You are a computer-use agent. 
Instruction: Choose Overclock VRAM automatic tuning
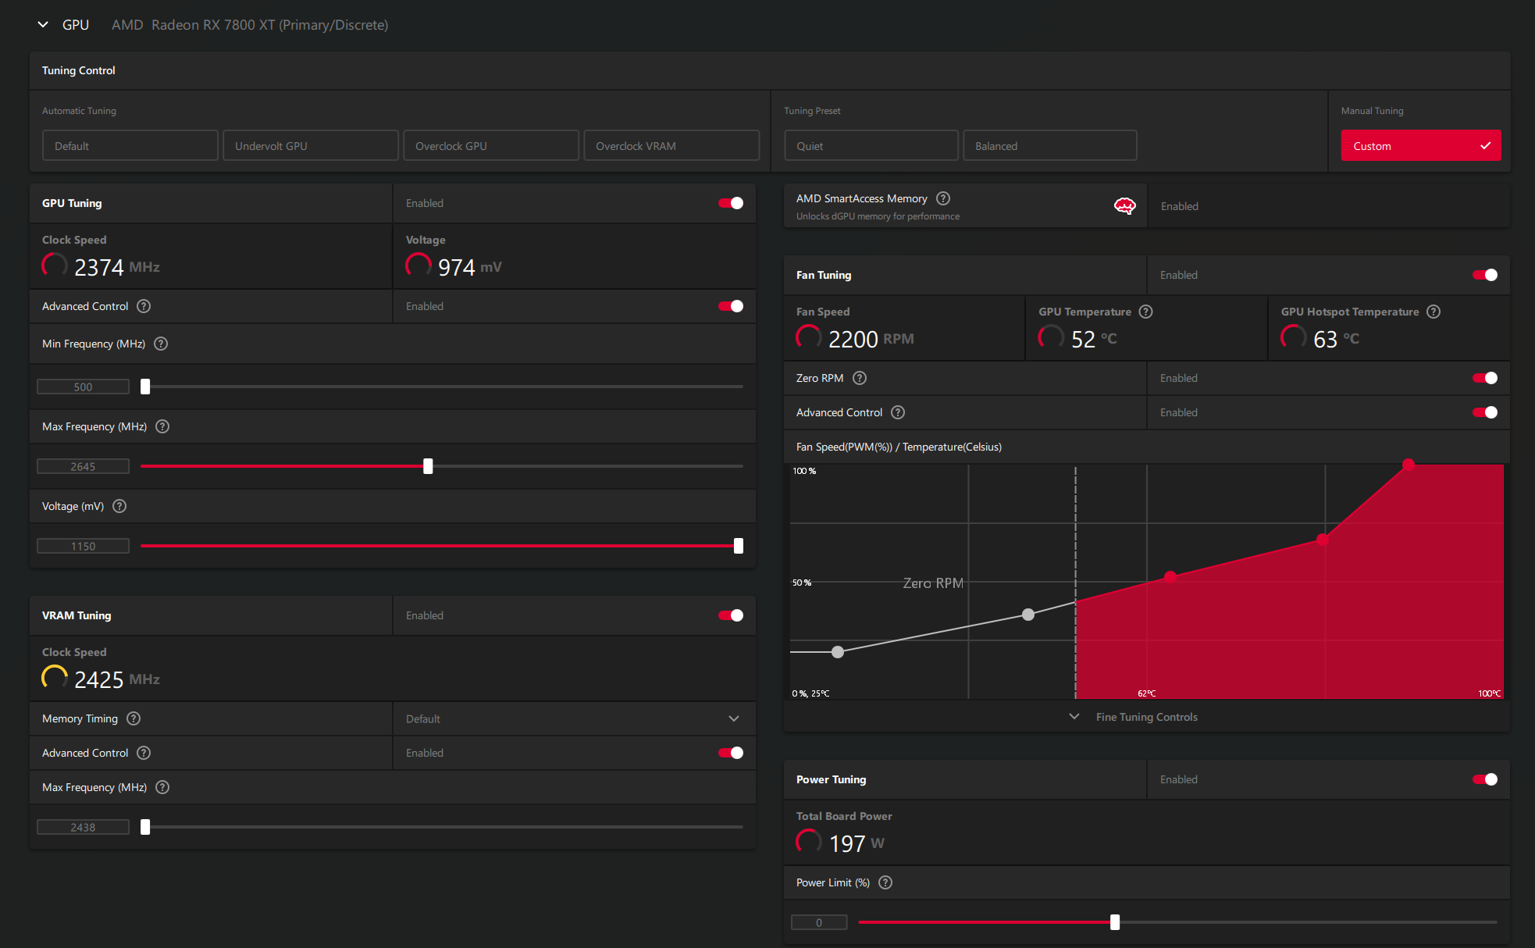(671, 146)
